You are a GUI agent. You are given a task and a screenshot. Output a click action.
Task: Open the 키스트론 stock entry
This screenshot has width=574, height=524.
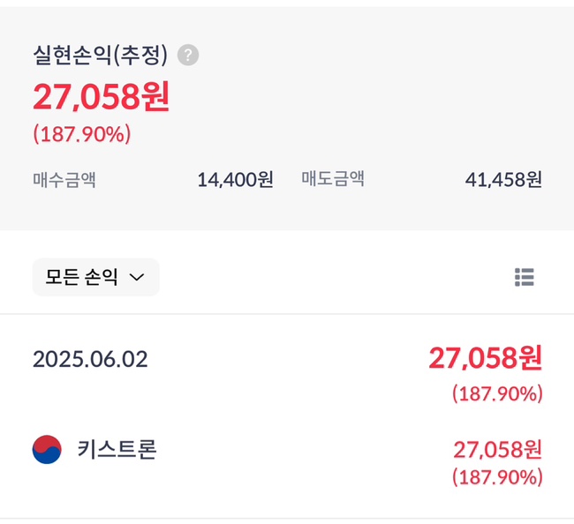pos(117,450)
